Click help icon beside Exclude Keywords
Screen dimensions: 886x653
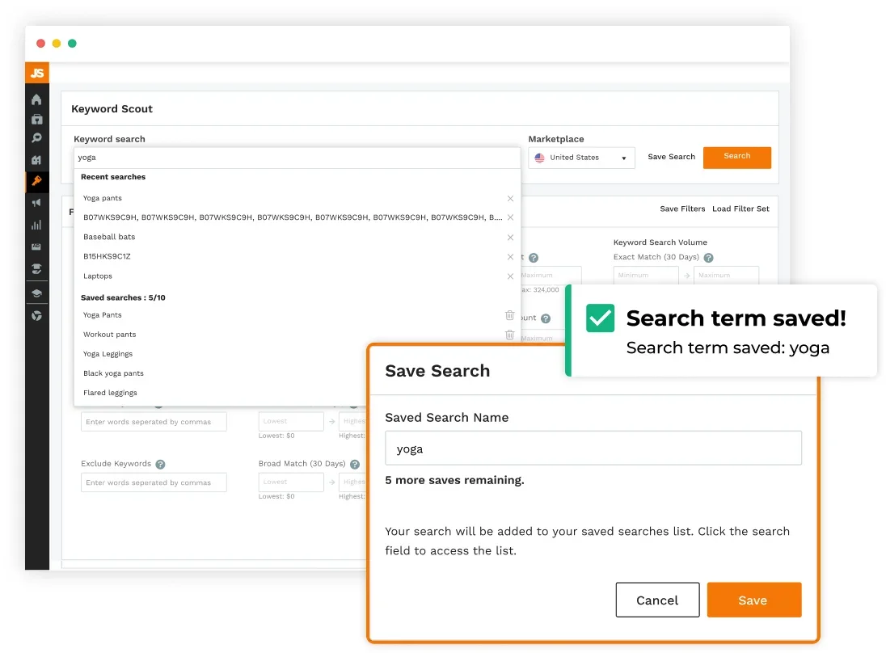coord(161,465)
